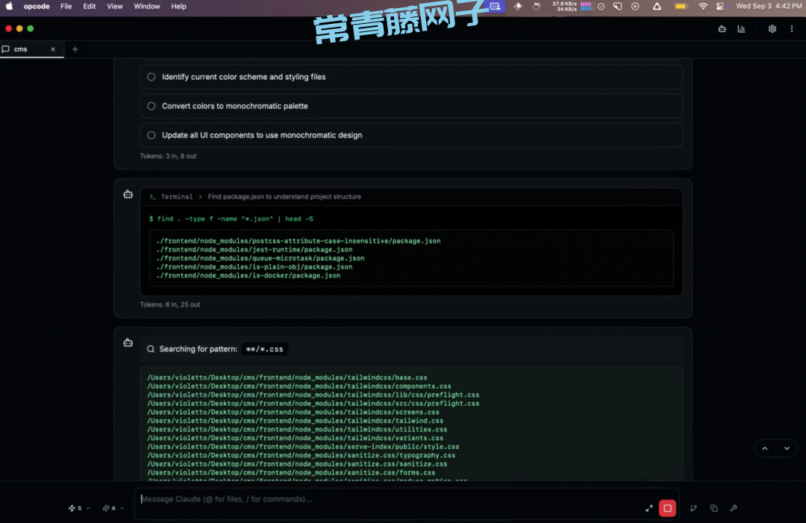
Task: Open the Window menu in menu bar
Action: pyautogui.click(x=146, y=6)
